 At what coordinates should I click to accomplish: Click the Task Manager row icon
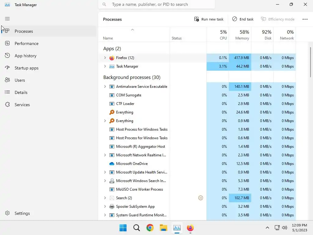(x=112, y=66)
